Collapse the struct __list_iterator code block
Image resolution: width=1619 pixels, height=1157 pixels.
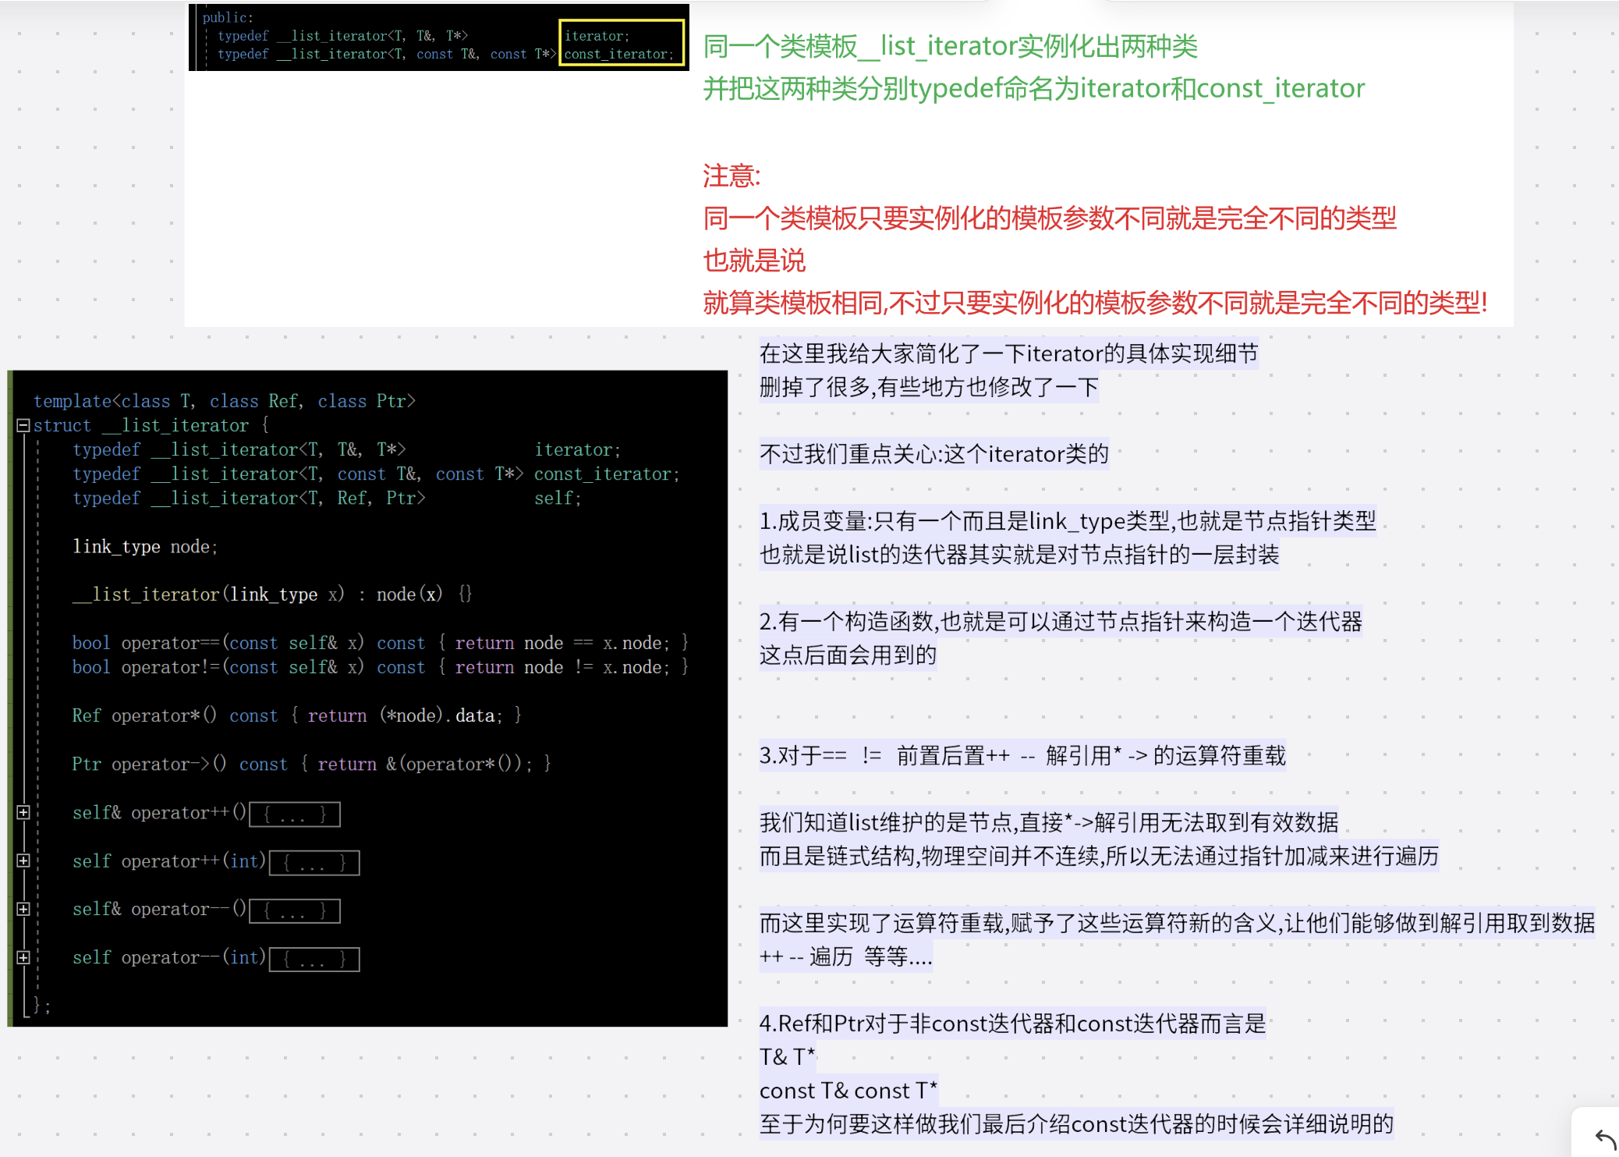click(x=23, y=425)
